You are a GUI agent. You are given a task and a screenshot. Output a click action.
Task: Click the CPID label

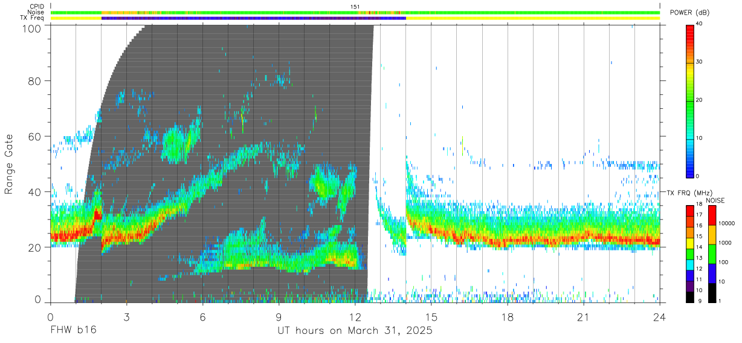(x=36, y=7)
